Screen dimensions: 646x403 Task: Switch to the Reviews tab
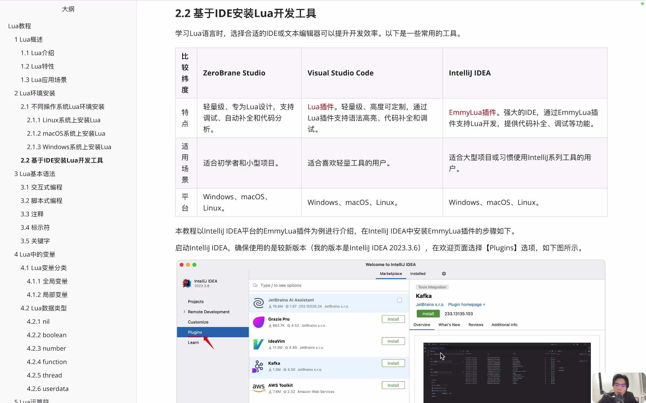point(476,325)
